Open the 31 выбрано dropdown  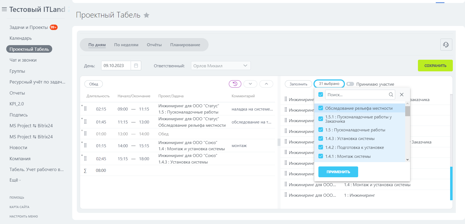(x=329, y=84)
